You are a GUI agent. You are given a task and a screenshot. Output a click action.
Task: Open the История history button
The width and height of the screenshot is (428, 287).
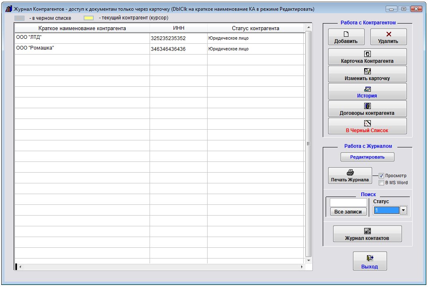pos(367,92)
